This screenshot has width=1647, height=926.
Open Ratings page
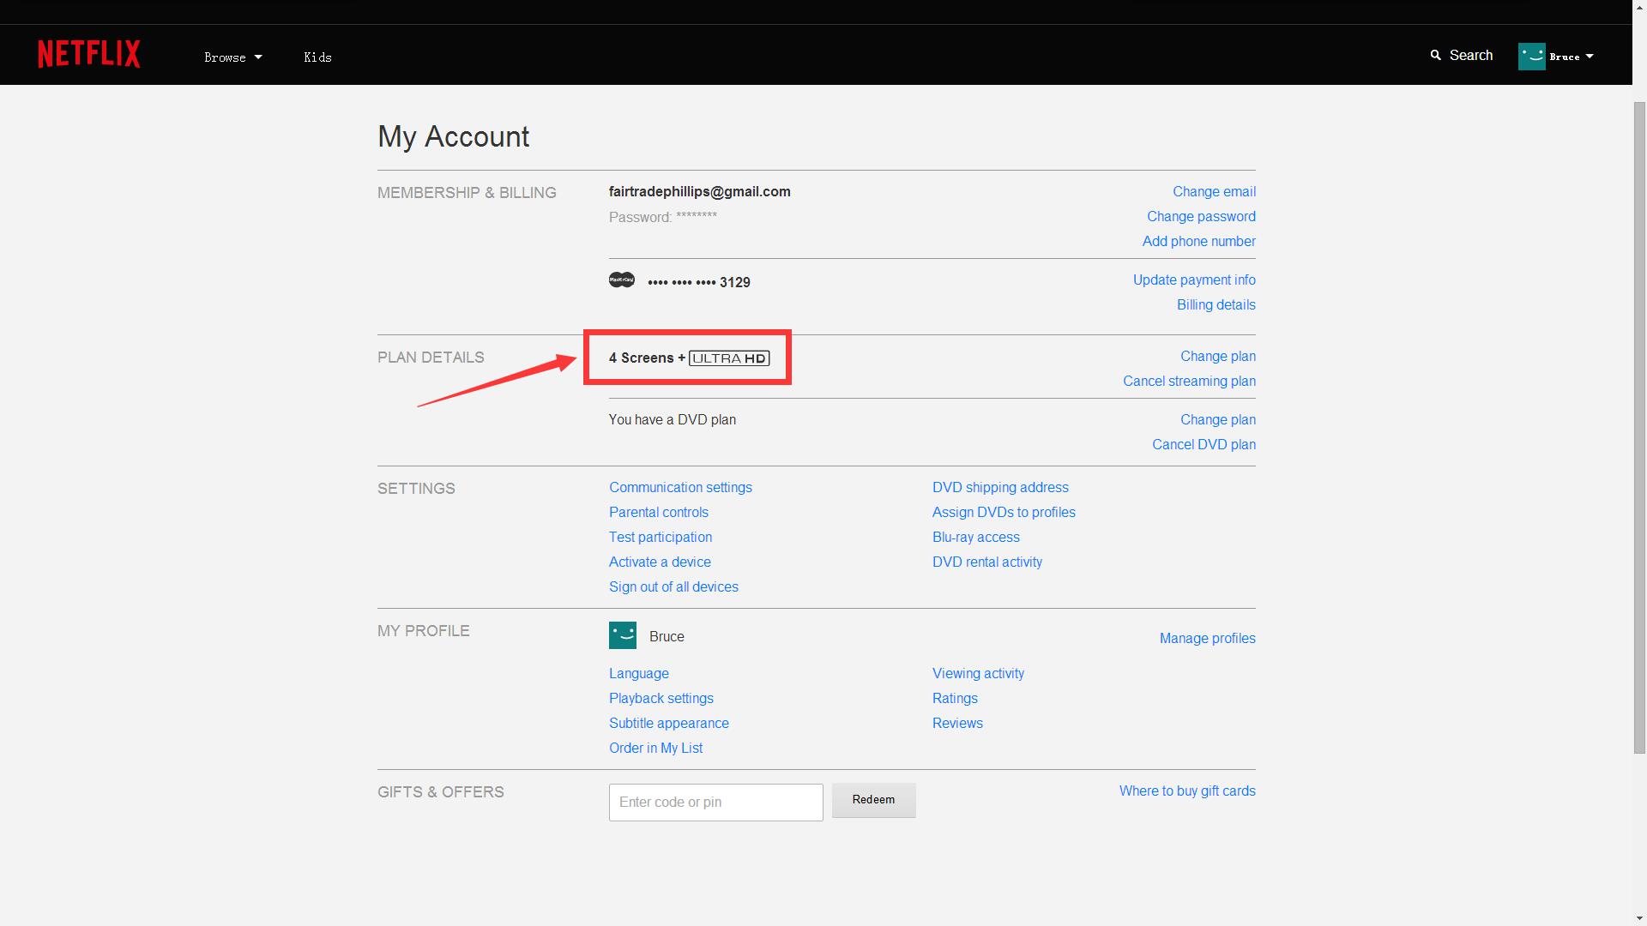[x=955, y=698]
